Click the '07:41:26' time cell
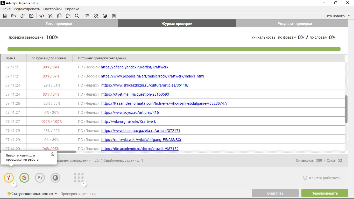The width and height of the screenshot is (354, 199). 13,103
